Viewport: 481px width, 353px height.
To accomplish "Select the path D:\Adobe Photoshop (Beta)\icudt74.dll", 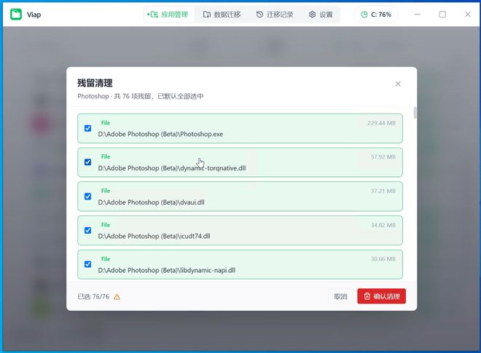I will tap(154, 236).
